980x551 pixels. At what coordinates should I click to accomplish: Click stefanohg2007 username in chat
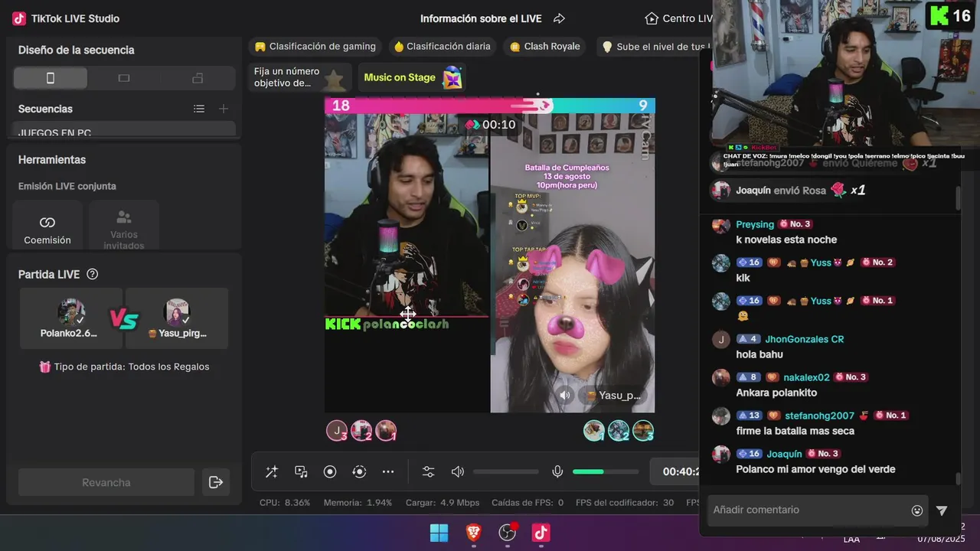819,416
